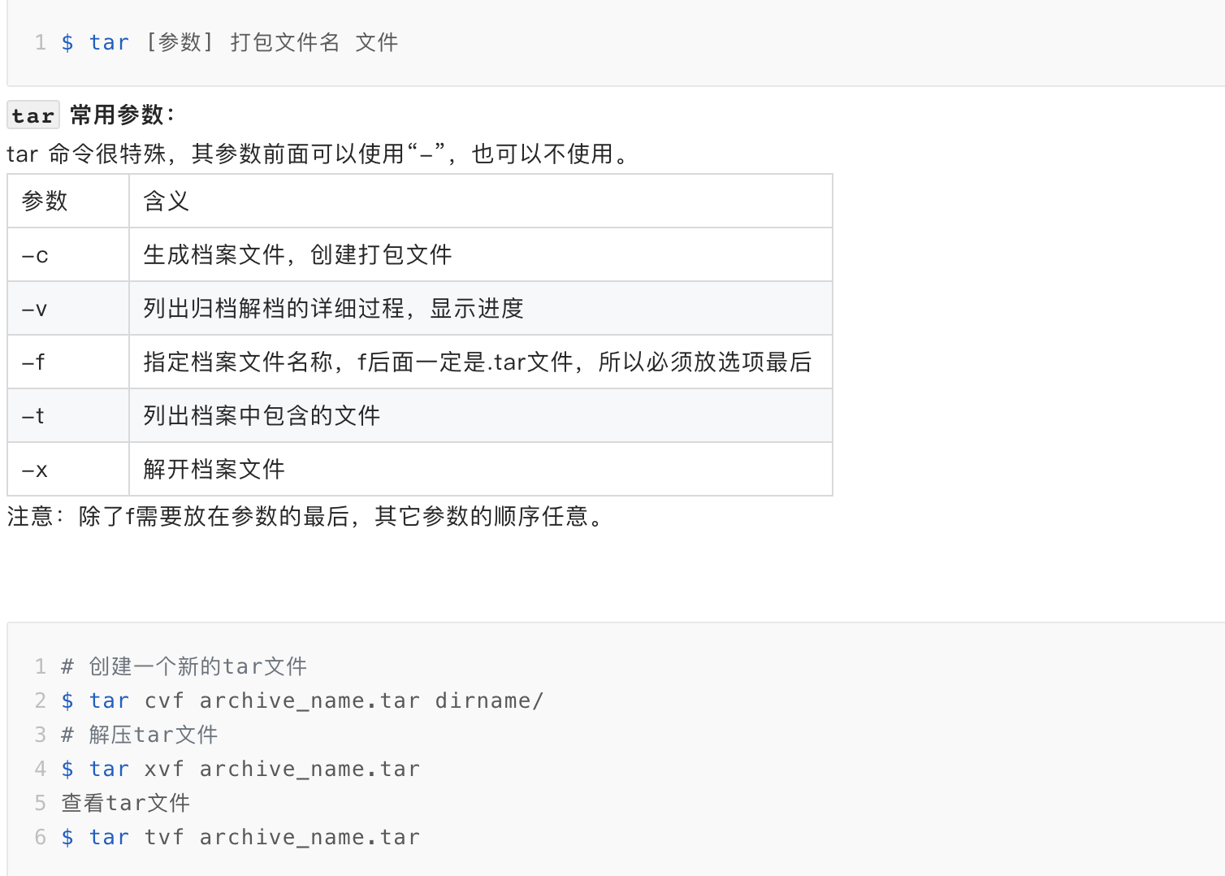1225x876 pixels.
Task: Click the 生成档案文件 description cell
Action: click(481, 254)
